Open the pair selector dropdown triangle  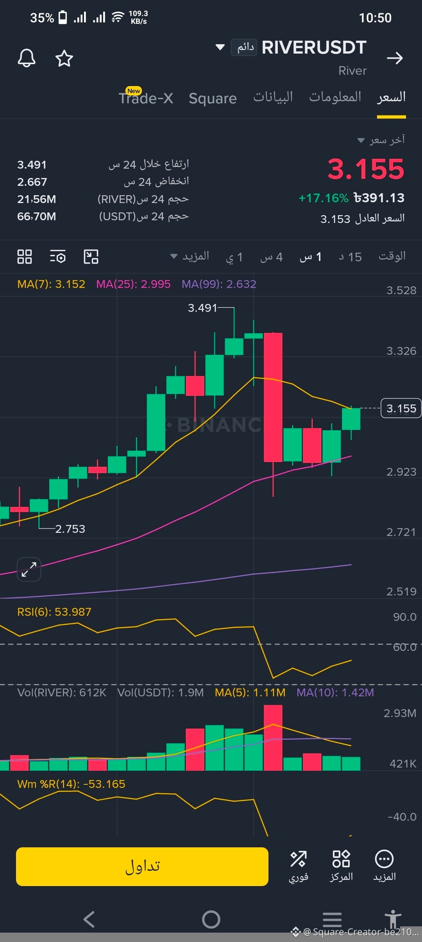pos(220,47)
